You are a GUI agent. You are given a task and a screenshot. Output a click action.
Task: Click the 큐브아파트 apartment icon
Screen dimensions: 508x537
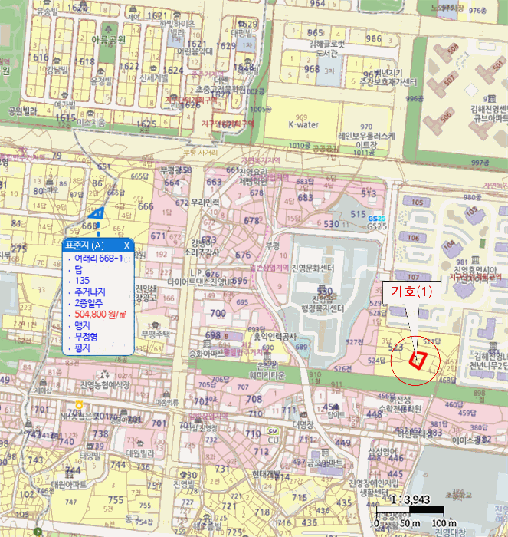(492, 99)
